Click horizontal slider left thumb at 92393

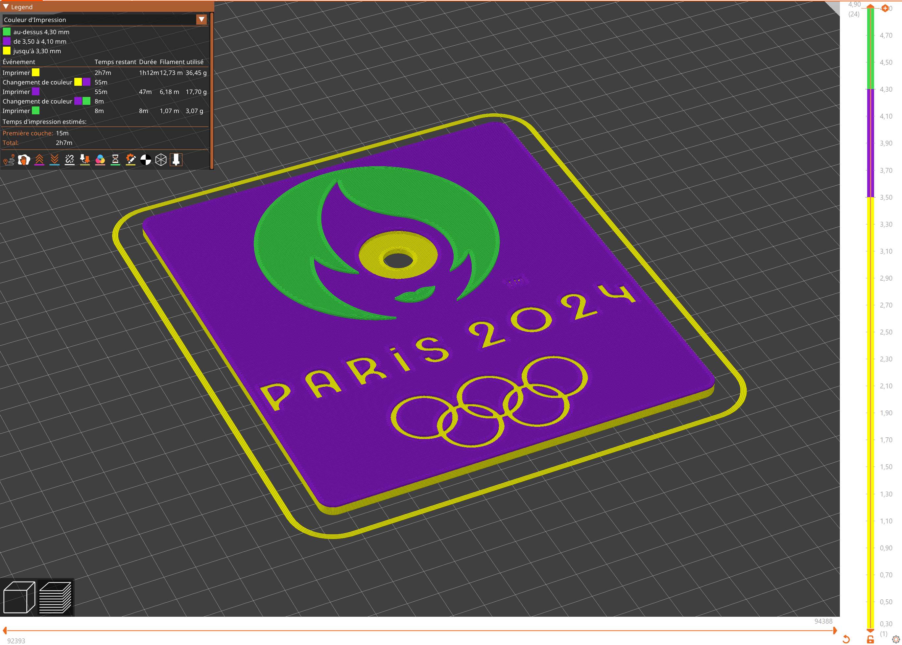pos(5,630)
